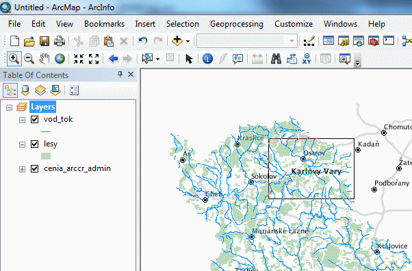Open the Windows menu

341,24
